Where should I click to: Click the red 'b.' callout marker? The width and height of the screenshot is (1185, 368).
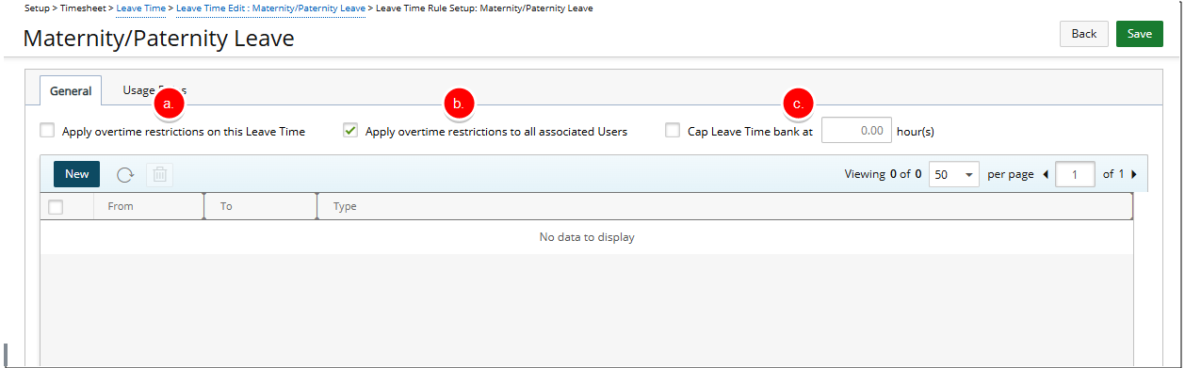458,104
